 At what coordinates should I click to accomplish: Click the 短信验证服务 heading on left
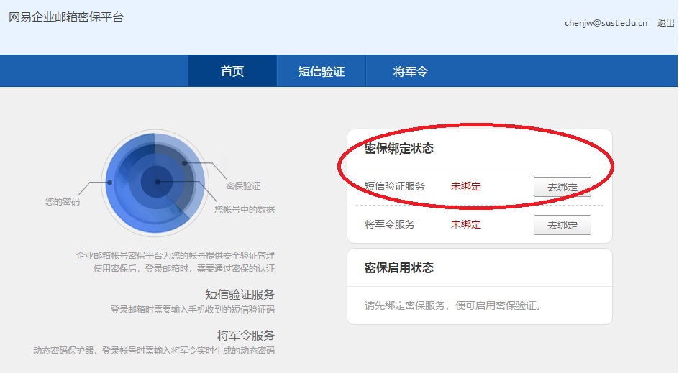point(240,295)
